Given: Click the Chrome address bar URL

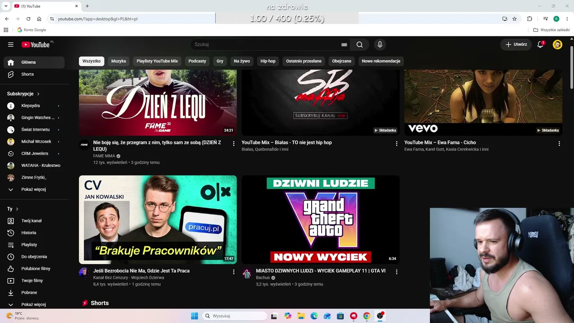Looking at the screenshot, I should (x=98, y=19).
